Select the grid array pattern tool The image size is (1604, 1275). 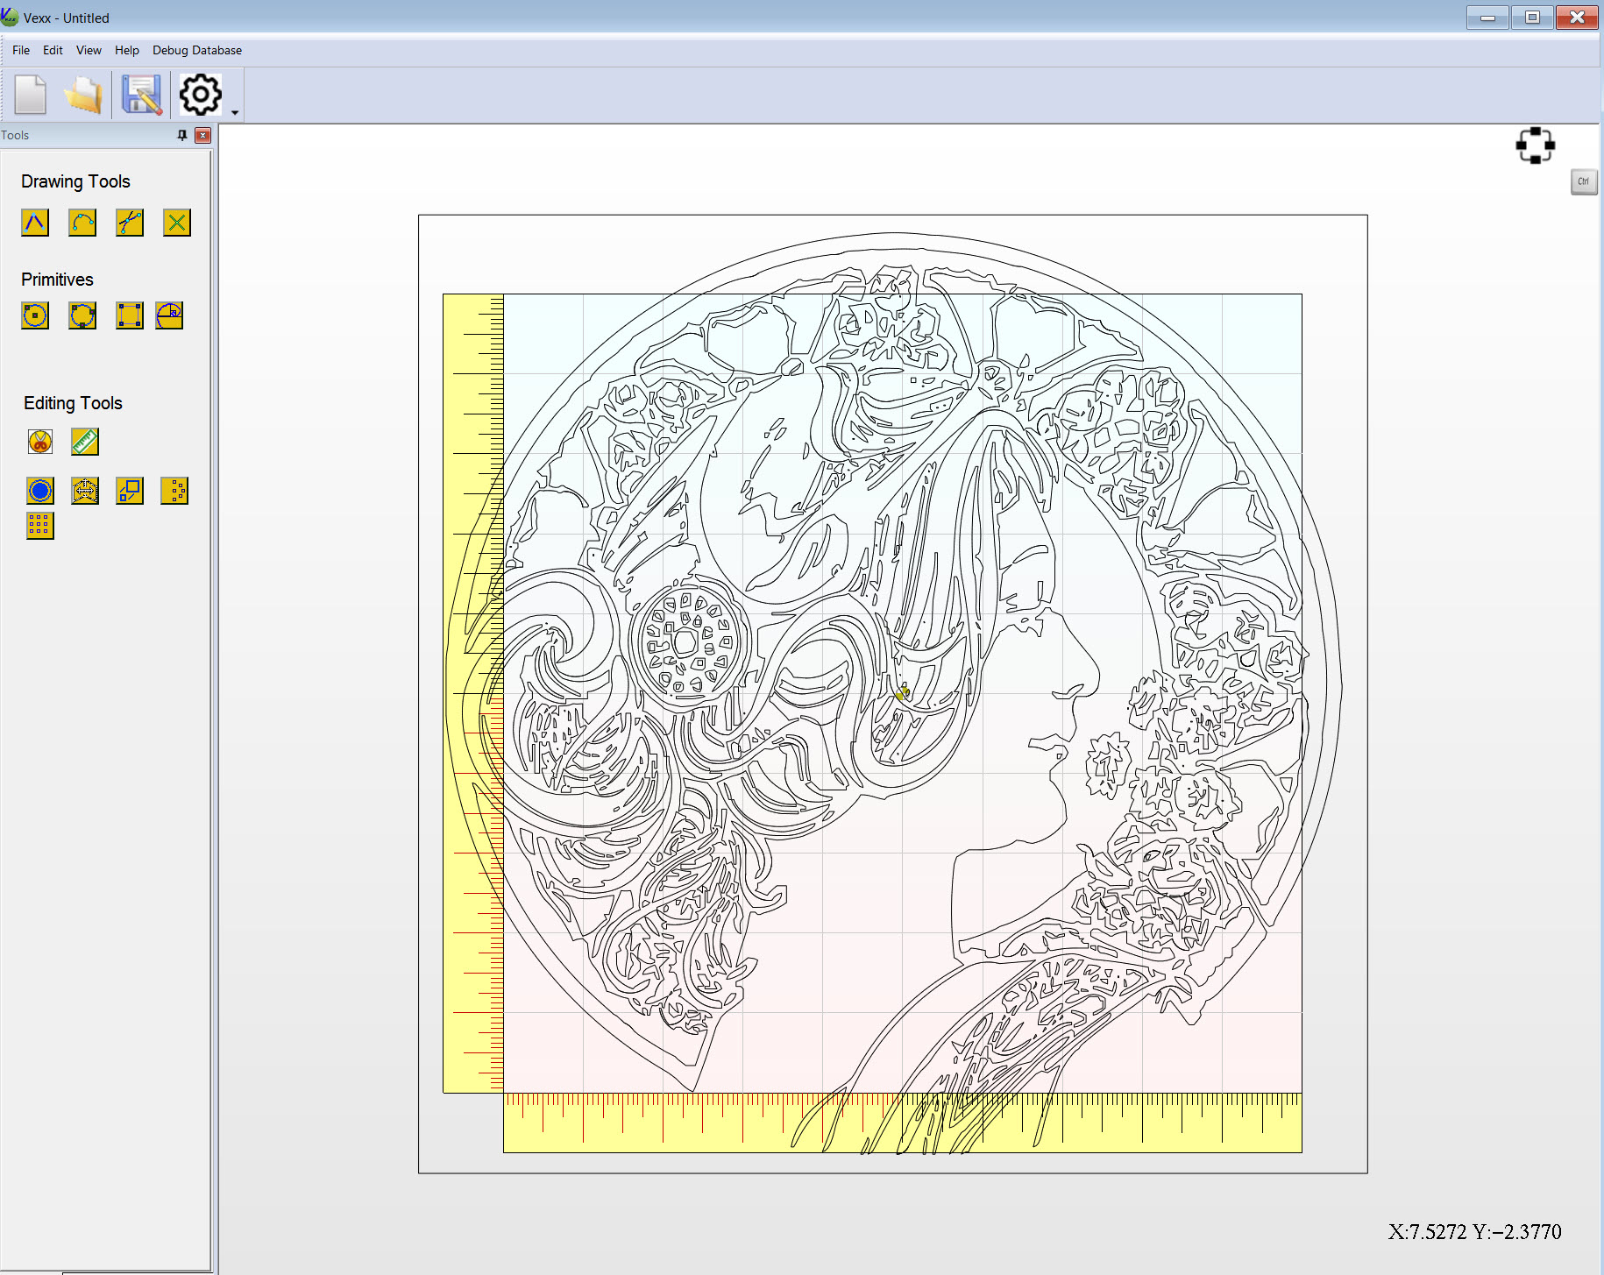point(40,526)
